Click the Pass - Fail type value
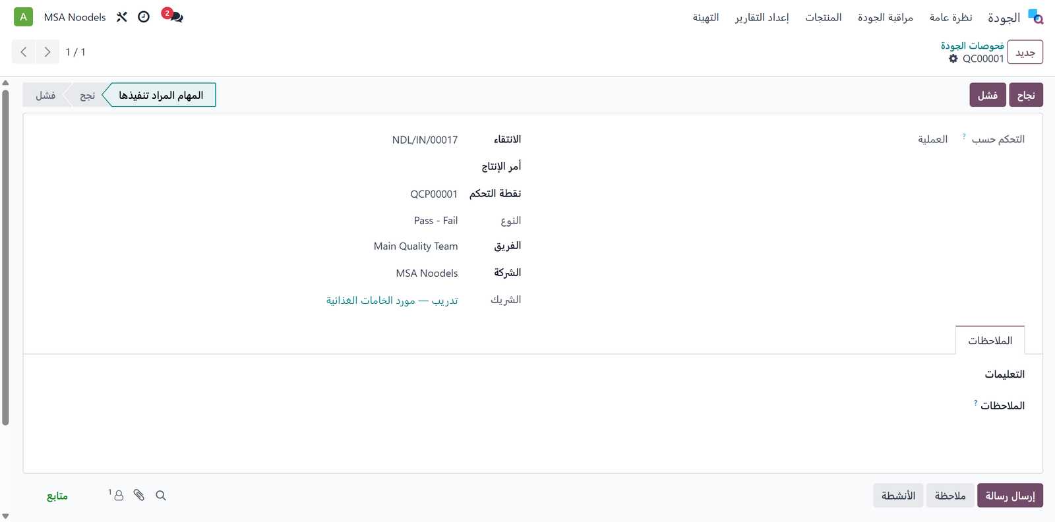This screenshot has height=522, width=1055. tap(436, 220)
